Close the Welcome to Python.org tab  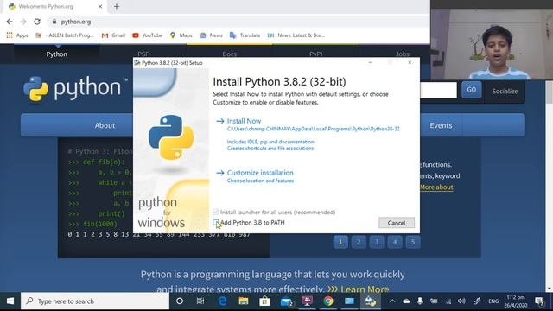(x=100, y=6)
